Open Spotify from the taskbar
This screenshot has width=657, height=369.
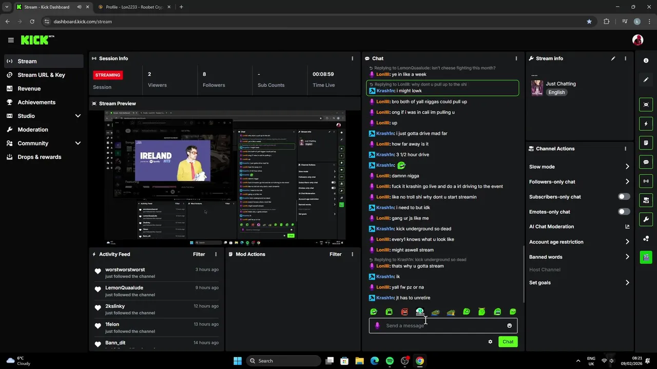click(x=390, y=361)
